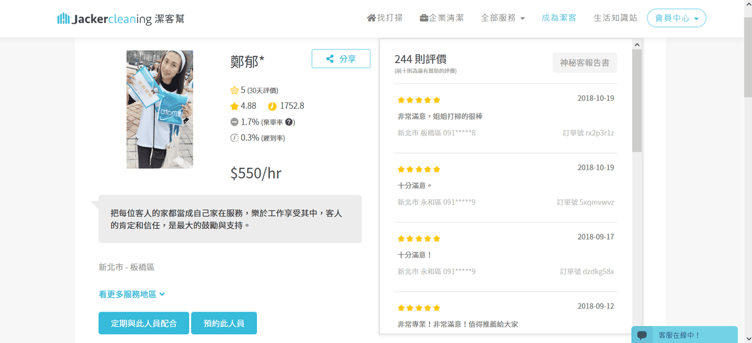Screen dimensions: 752x343
Task: Click the five-star rating of first review
Action: tap(419, 100)
